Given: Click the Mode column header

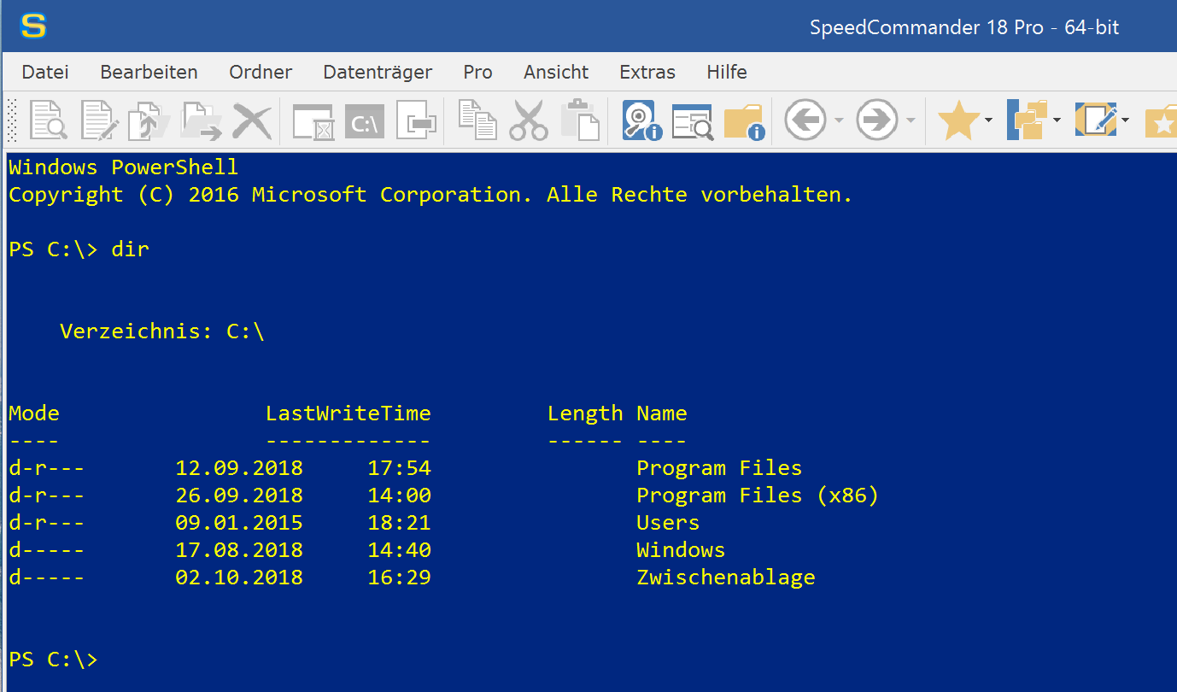Looking at the screenshot, I should pyautogui.click(x=34, y=413).
